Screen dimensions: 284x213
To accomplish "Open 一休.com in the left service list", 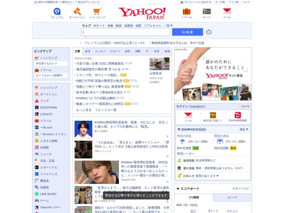I will (x=44, y=127).
